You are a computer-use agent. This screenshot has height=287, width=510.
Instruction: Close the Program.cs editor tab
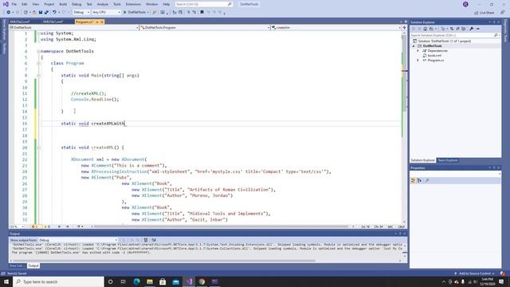[x=102, y=22]
